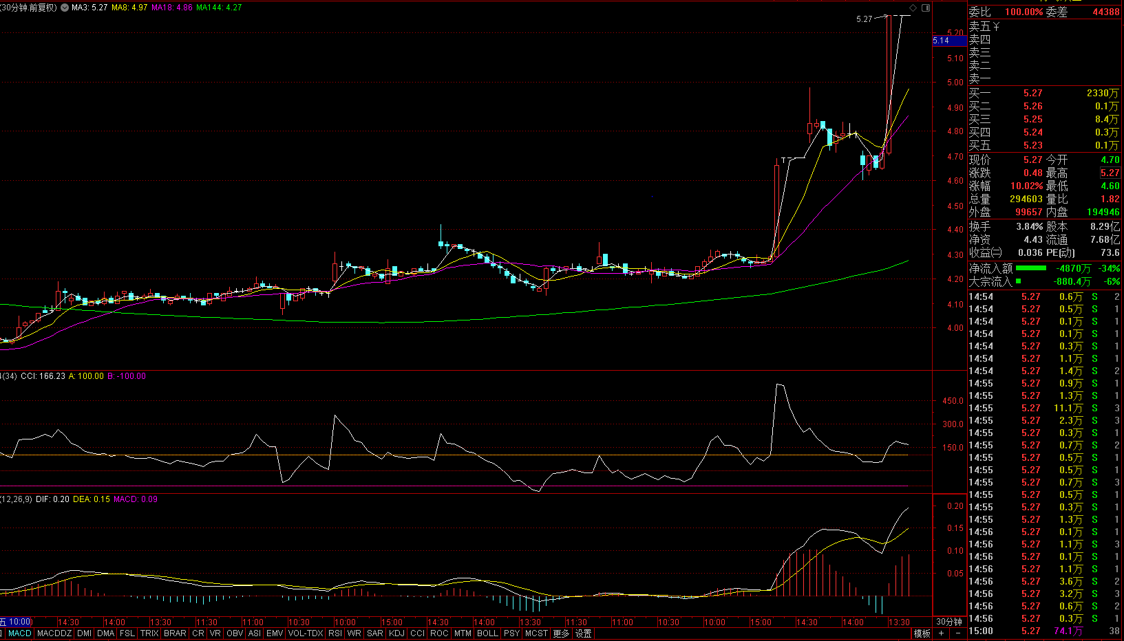Click the 委比 100.00% value
Screen dimensions: 1124x641
click(x=1024, y=12)
